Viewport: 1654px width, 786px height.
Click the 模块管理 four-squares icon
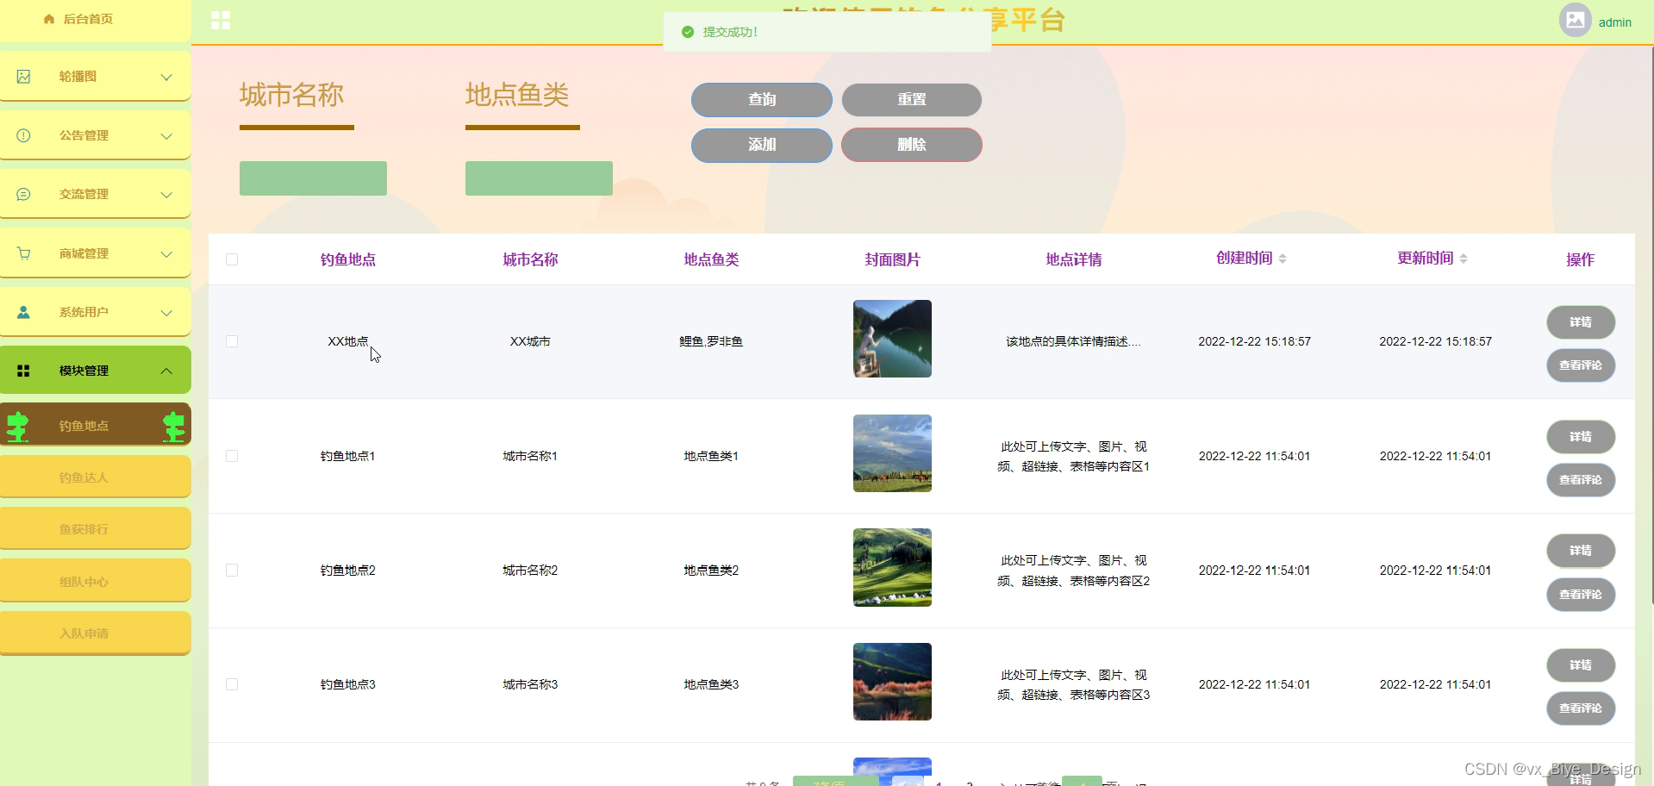23,371
